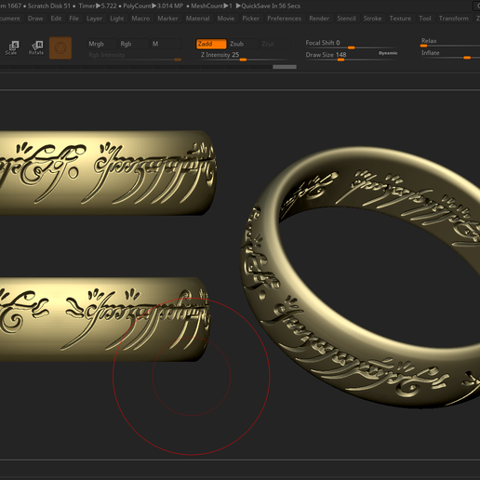Click the PolyCount 3.014 MP readout
This screenshot has height=480, width=480.
click(x=153, y=6)
